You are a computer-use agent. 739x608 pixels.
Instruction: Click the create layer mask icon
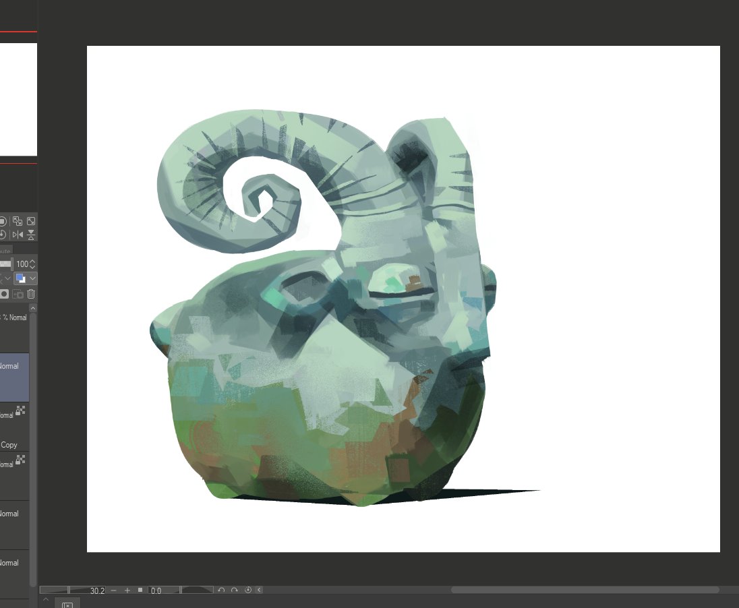point(4,294)
